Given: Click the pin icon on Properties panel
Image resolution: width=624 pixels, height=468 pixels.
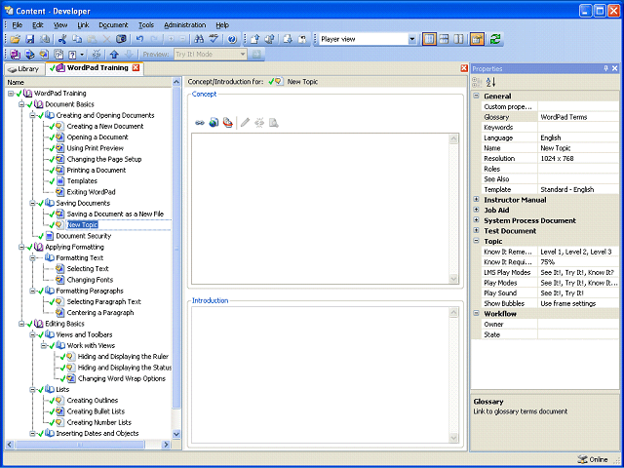Looking at the screenshot, I should [x=606, y=68].
